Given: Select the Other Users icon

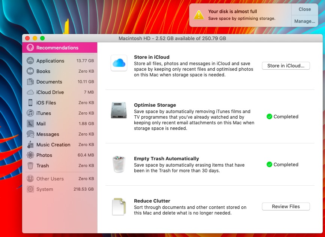Looking at the screenshot, I should [x=30, y=179].
